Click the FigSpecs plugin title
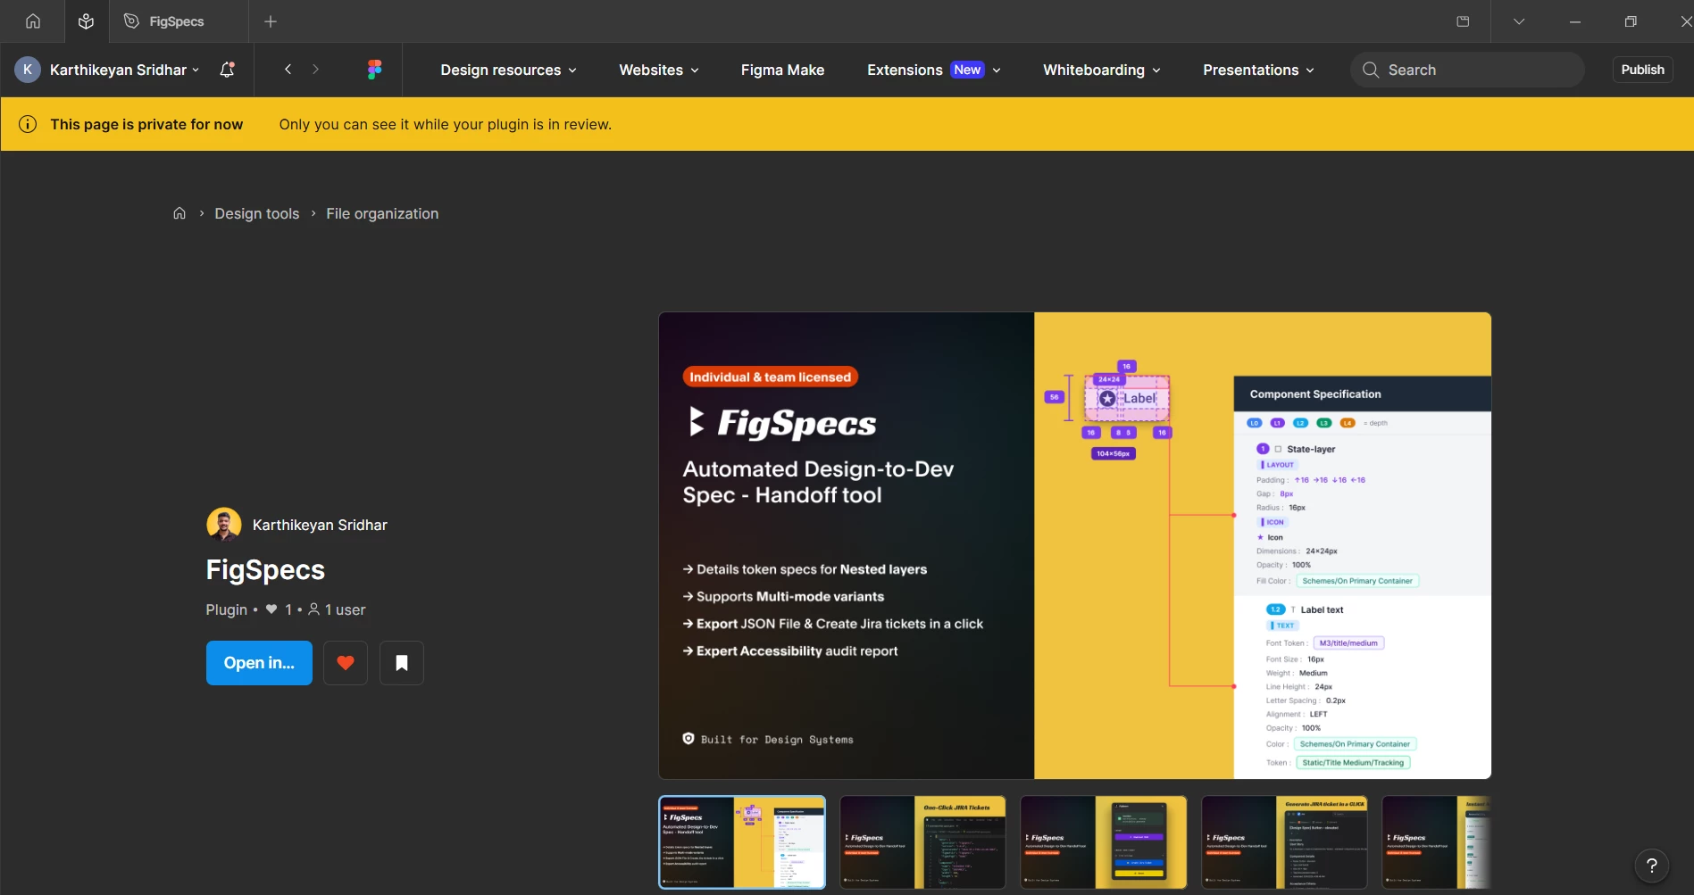The width and height of the screenshot is (1694, 895). (x=265, y=570)
